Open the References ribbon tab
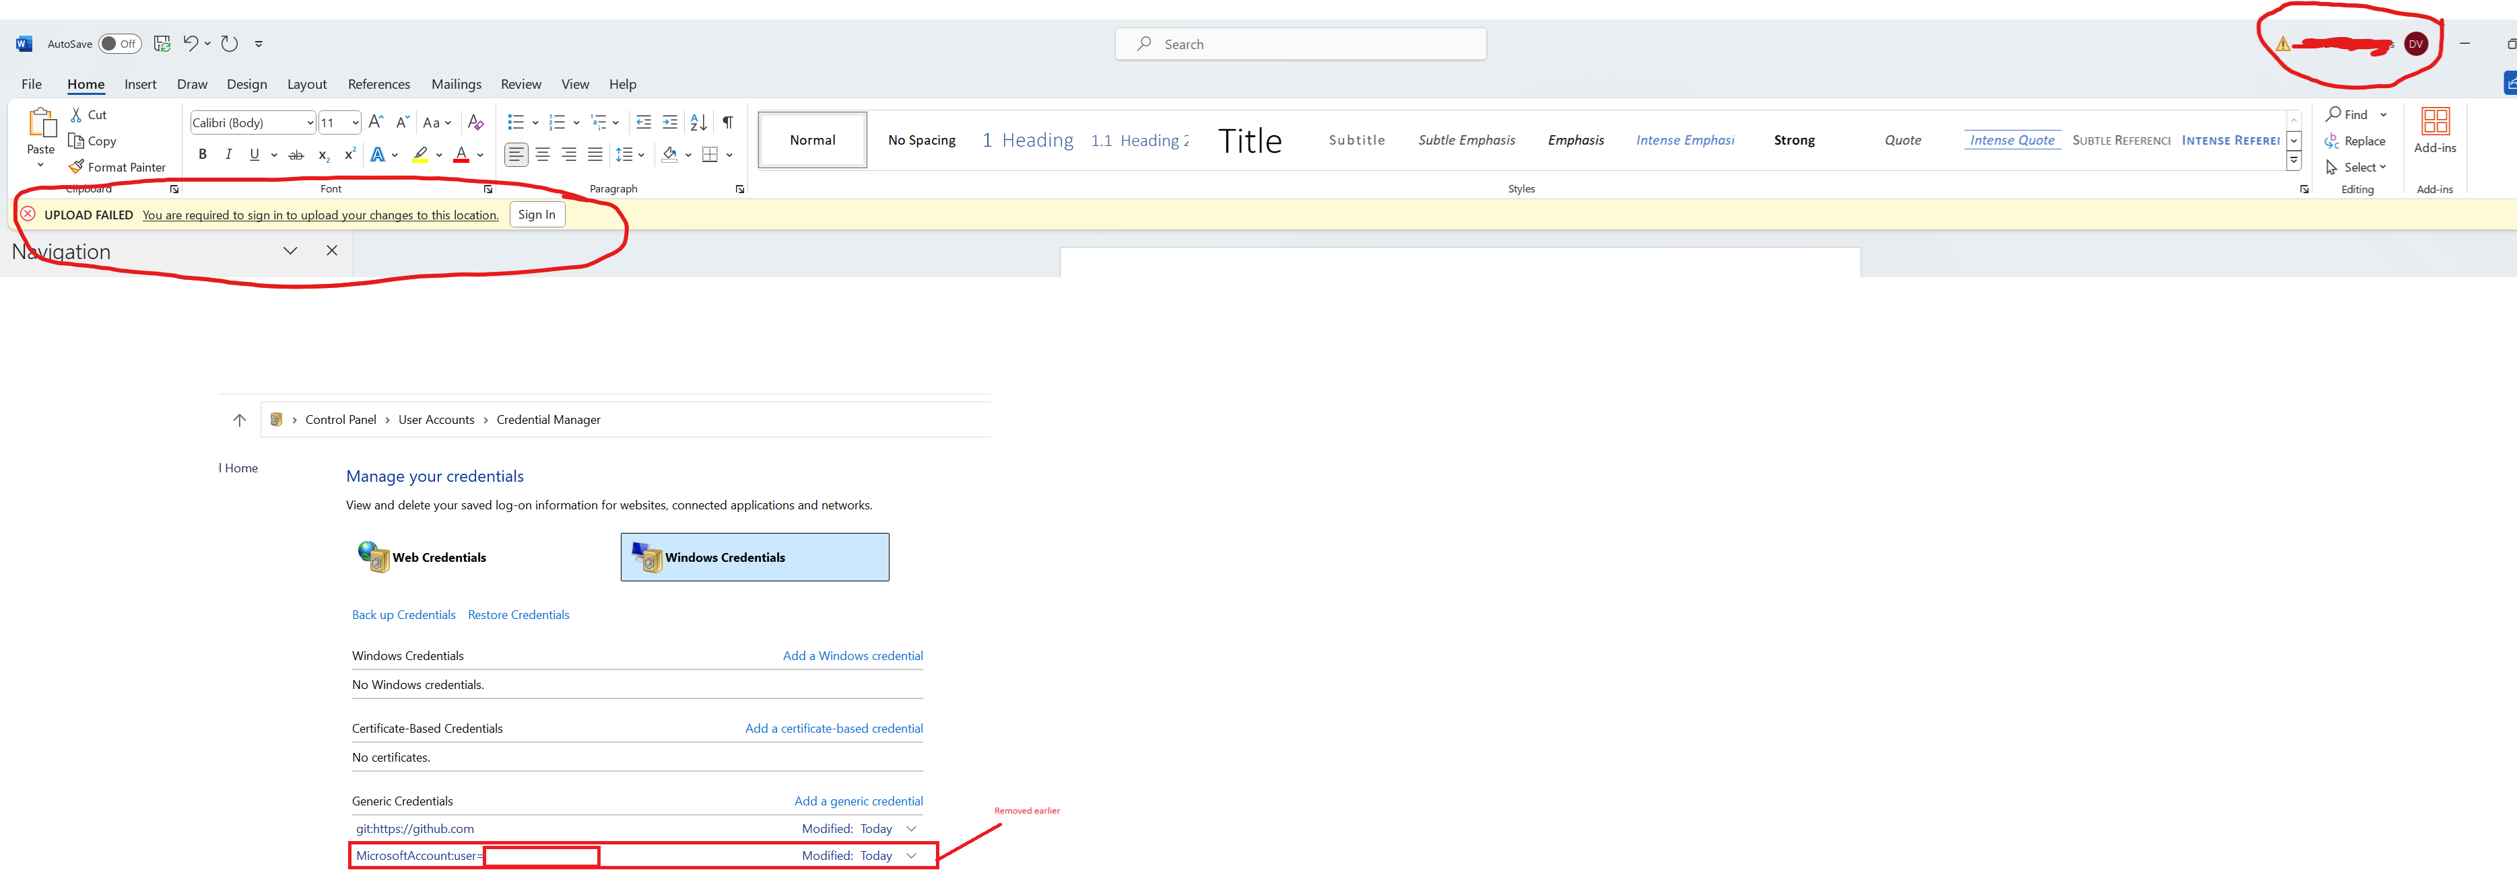Image resolution: width=2517 pixels, height=872 pixels. coord(378,84)
